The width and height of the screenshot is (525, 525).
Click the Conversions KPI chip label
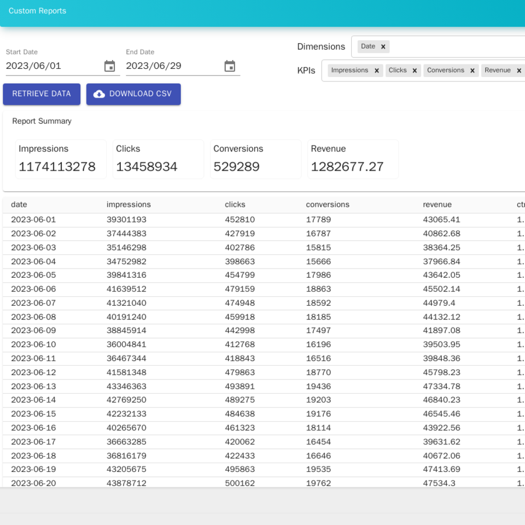coord(446,71)
